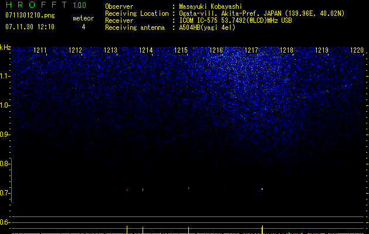Click the 'Receiving Location' label

137,13
